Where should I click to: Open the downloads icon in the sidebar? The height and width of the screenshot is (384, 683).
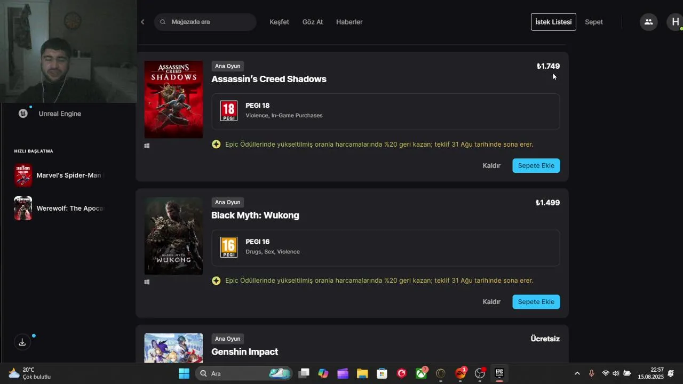(22, 342)
